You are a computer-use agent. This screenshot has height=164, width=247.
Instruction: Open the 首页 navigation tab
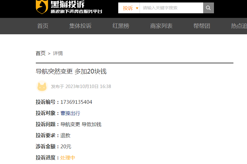click(x=43, y=26)
